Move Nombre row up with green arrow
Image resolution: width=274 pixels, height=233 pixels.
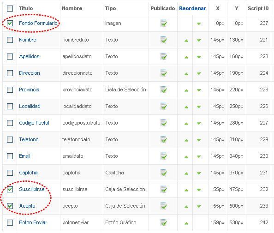click(186, 41)
